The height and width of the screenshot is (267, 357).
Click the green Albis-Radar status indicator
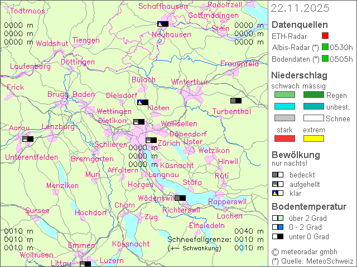click(x=325, y=47)
